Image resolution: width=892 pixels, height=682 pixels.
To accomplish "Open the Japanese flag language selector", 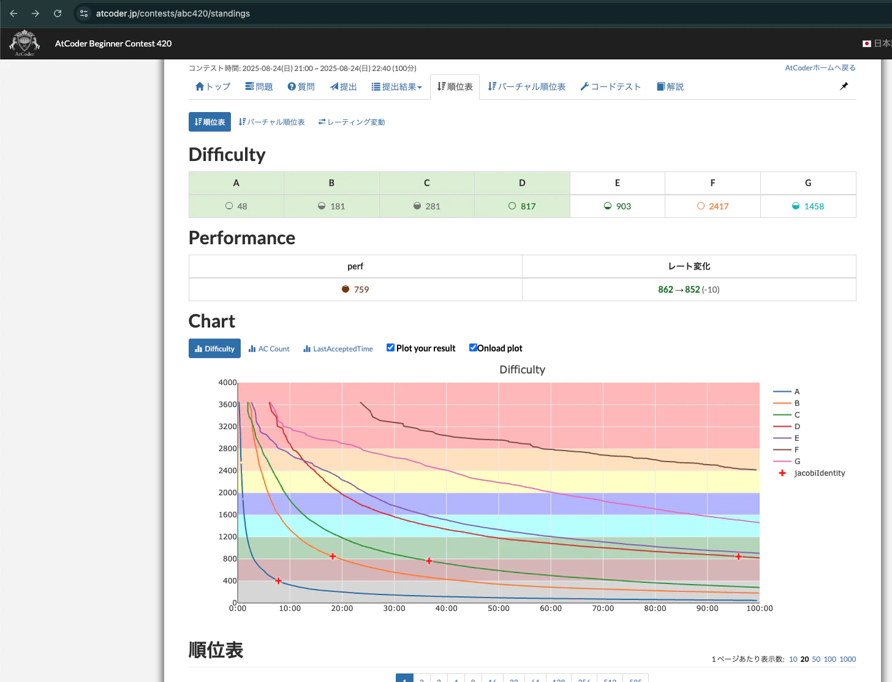I will [x=876, y=43].
